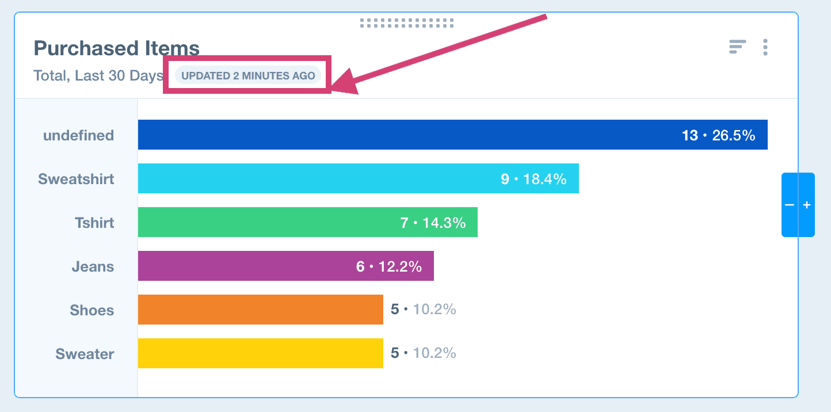Click the Sweatshirt row label
Screen dimensions: 831x412
pos(76,179)
